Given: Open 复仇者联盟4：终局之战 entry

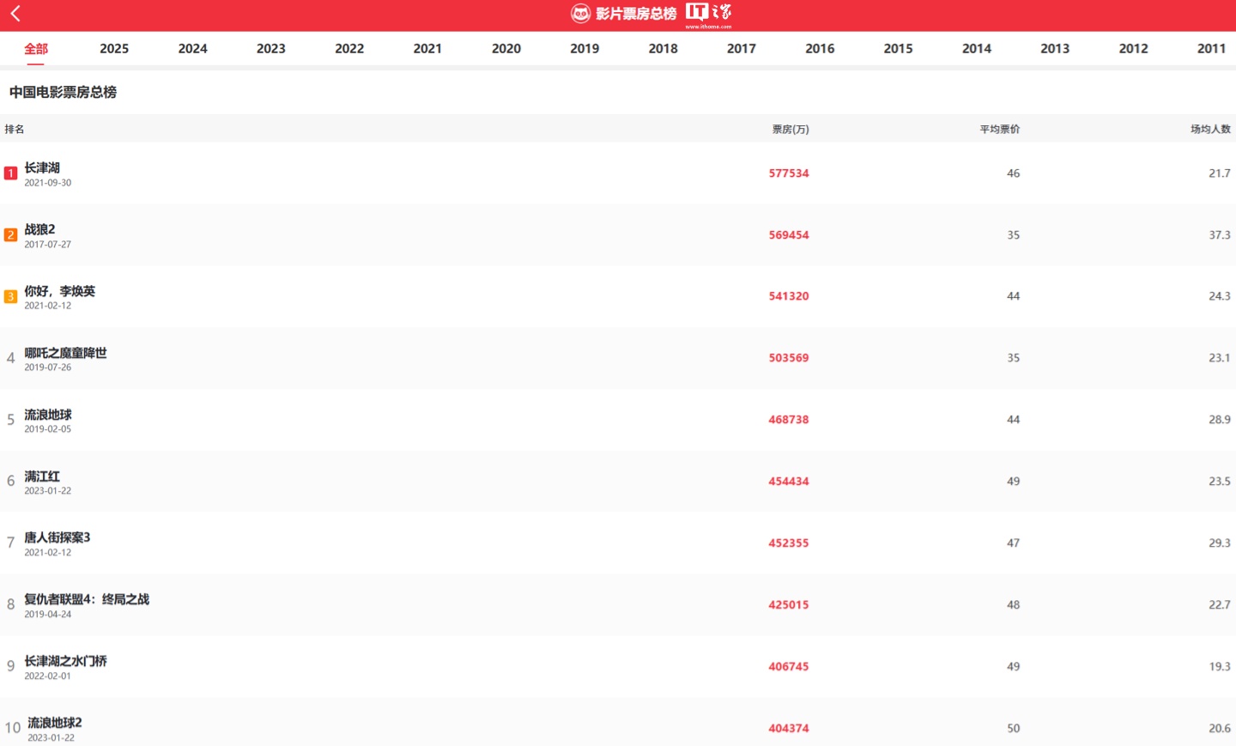Looking at the screenshot, I should point(618,605).
